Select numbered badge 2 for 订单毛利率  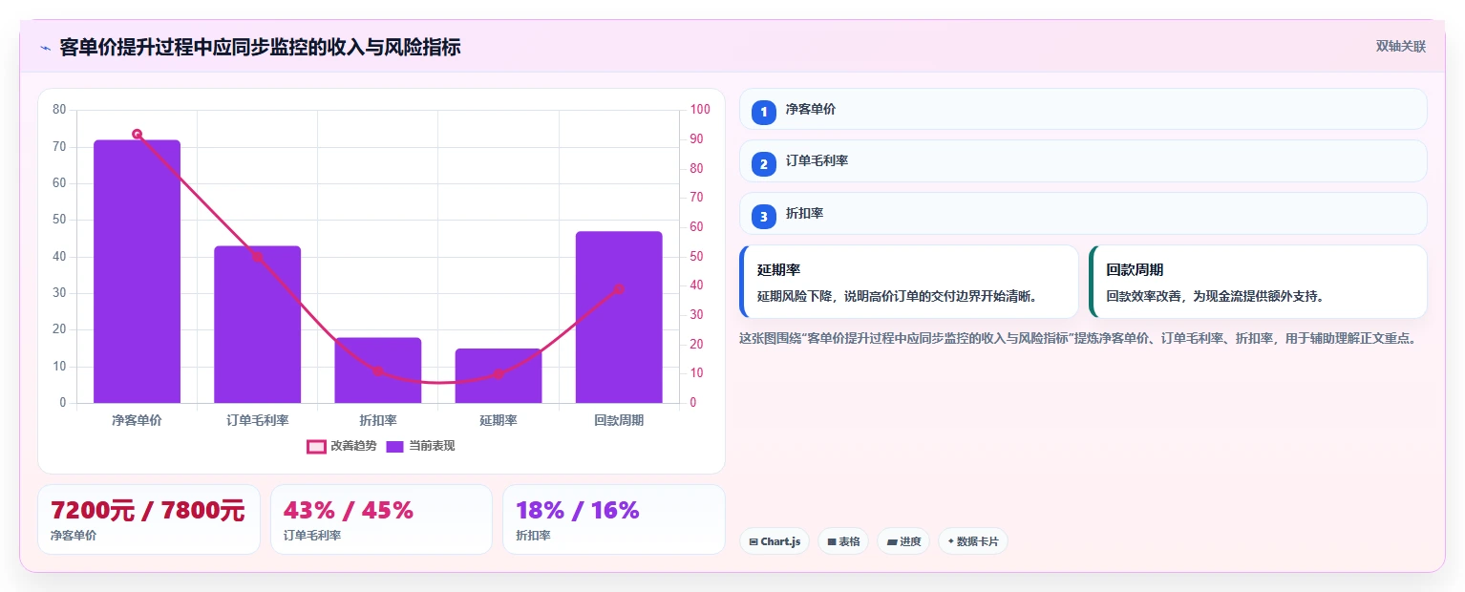click(x=763, y=164)
